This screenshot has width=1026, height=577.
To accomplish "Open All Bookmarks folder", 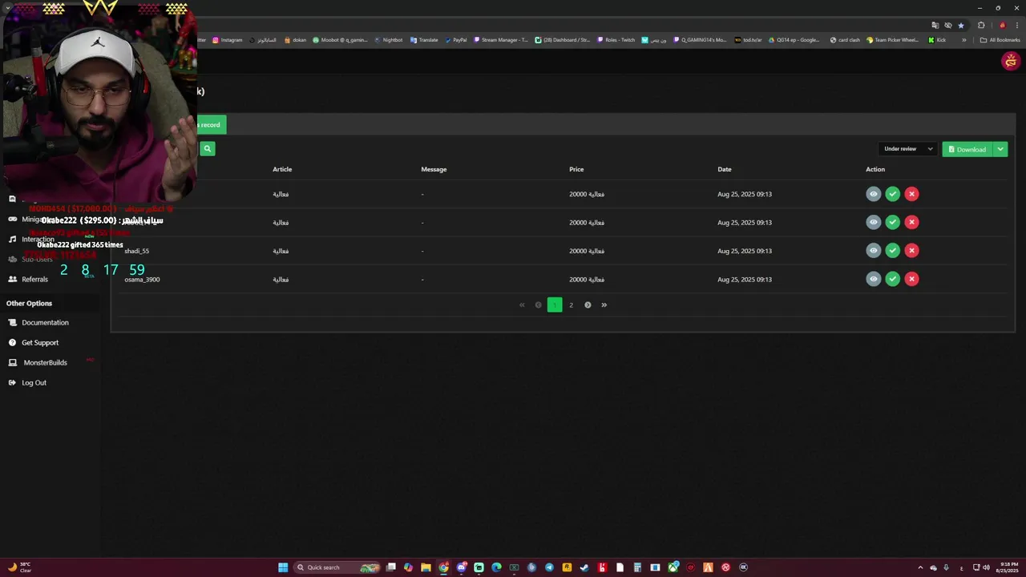I will pyautogui.click(x=1000, y=40).
